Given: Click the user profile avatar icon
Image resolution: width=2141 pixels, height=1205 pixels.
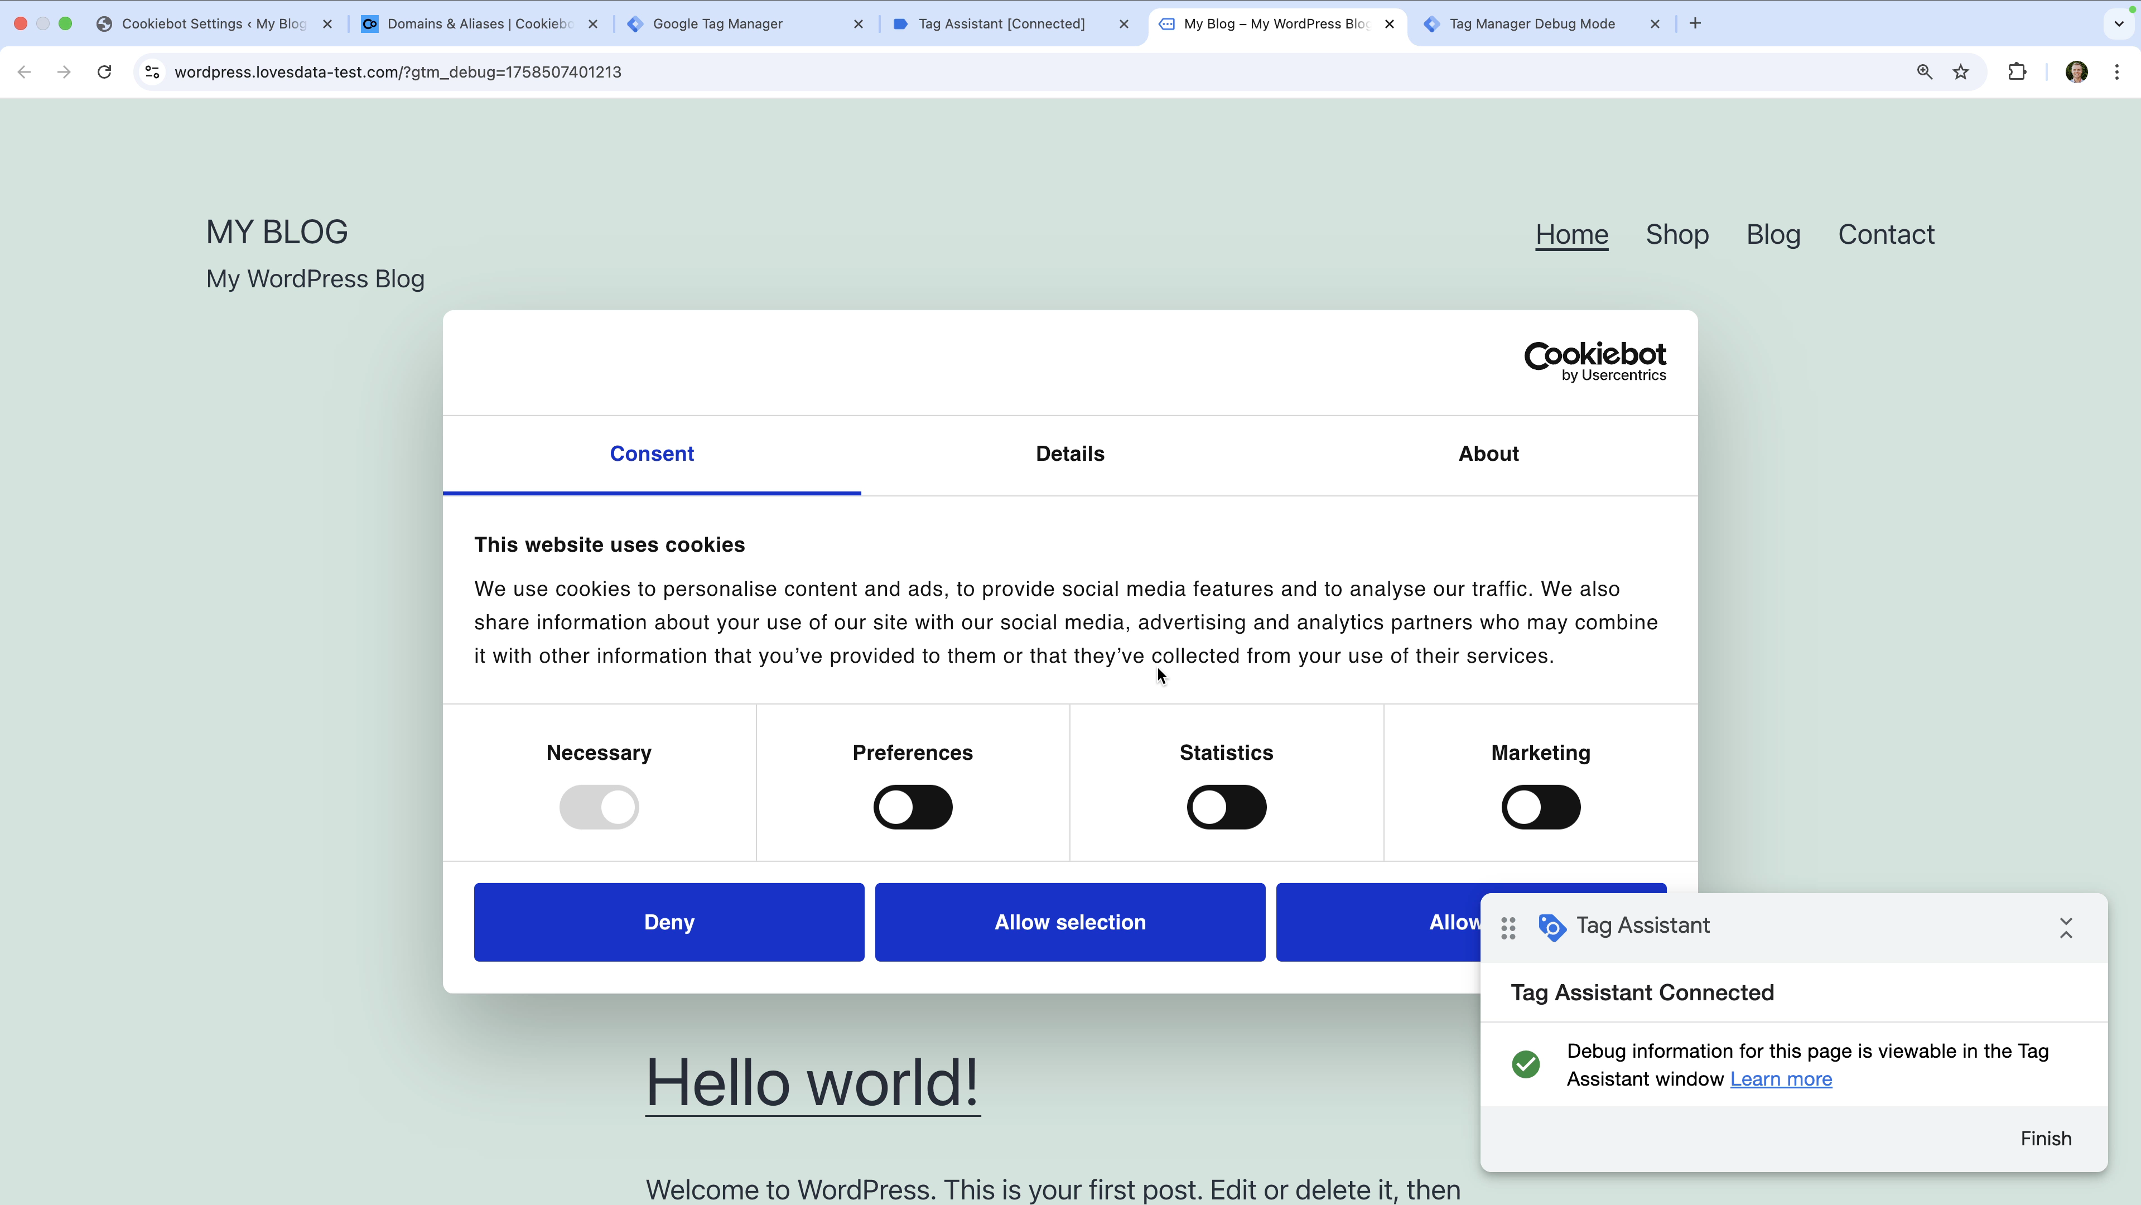Looking at the screenshot, I should click(x=2076, y=71).
